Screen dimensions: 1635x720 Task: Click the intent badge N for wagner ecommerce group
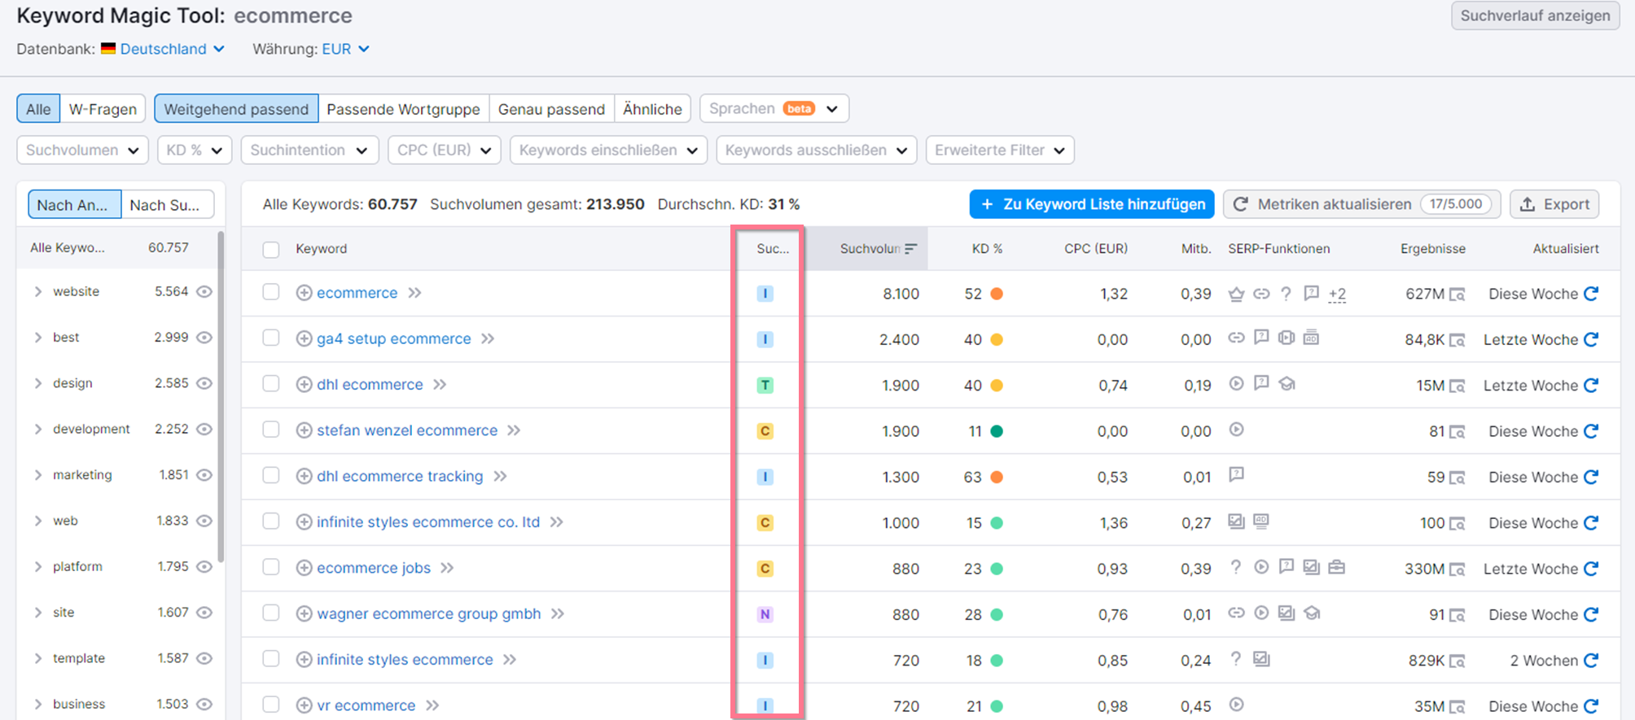[x=765, y=614]
